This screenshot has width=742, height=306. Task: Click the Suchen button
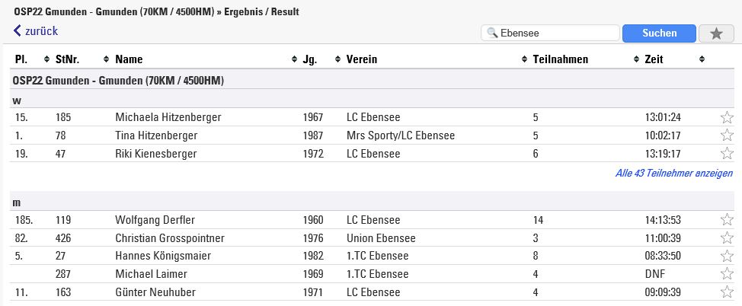pyautogui.click(x=659, y=33)
